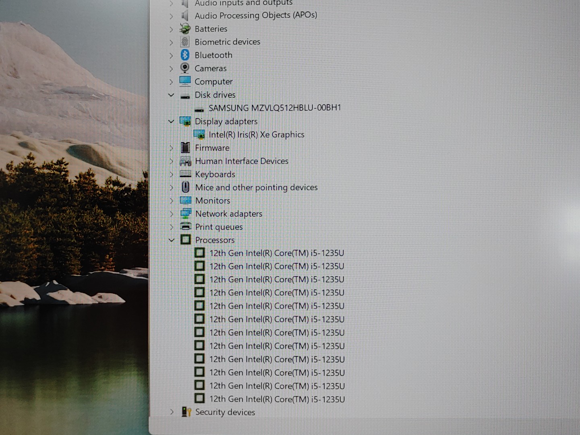Collapse the Processors category
This screenshot has width=580, height=435.
point(172,240)
